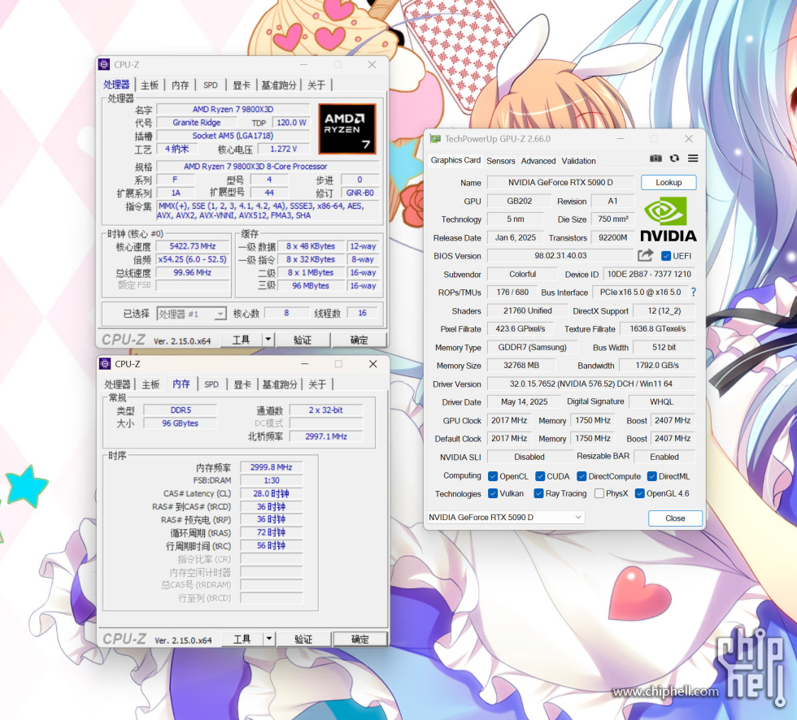797x720 pixels.
Task: Open 基准跑分 tab in top CPU-Z window
Action: tap(278, 85)
